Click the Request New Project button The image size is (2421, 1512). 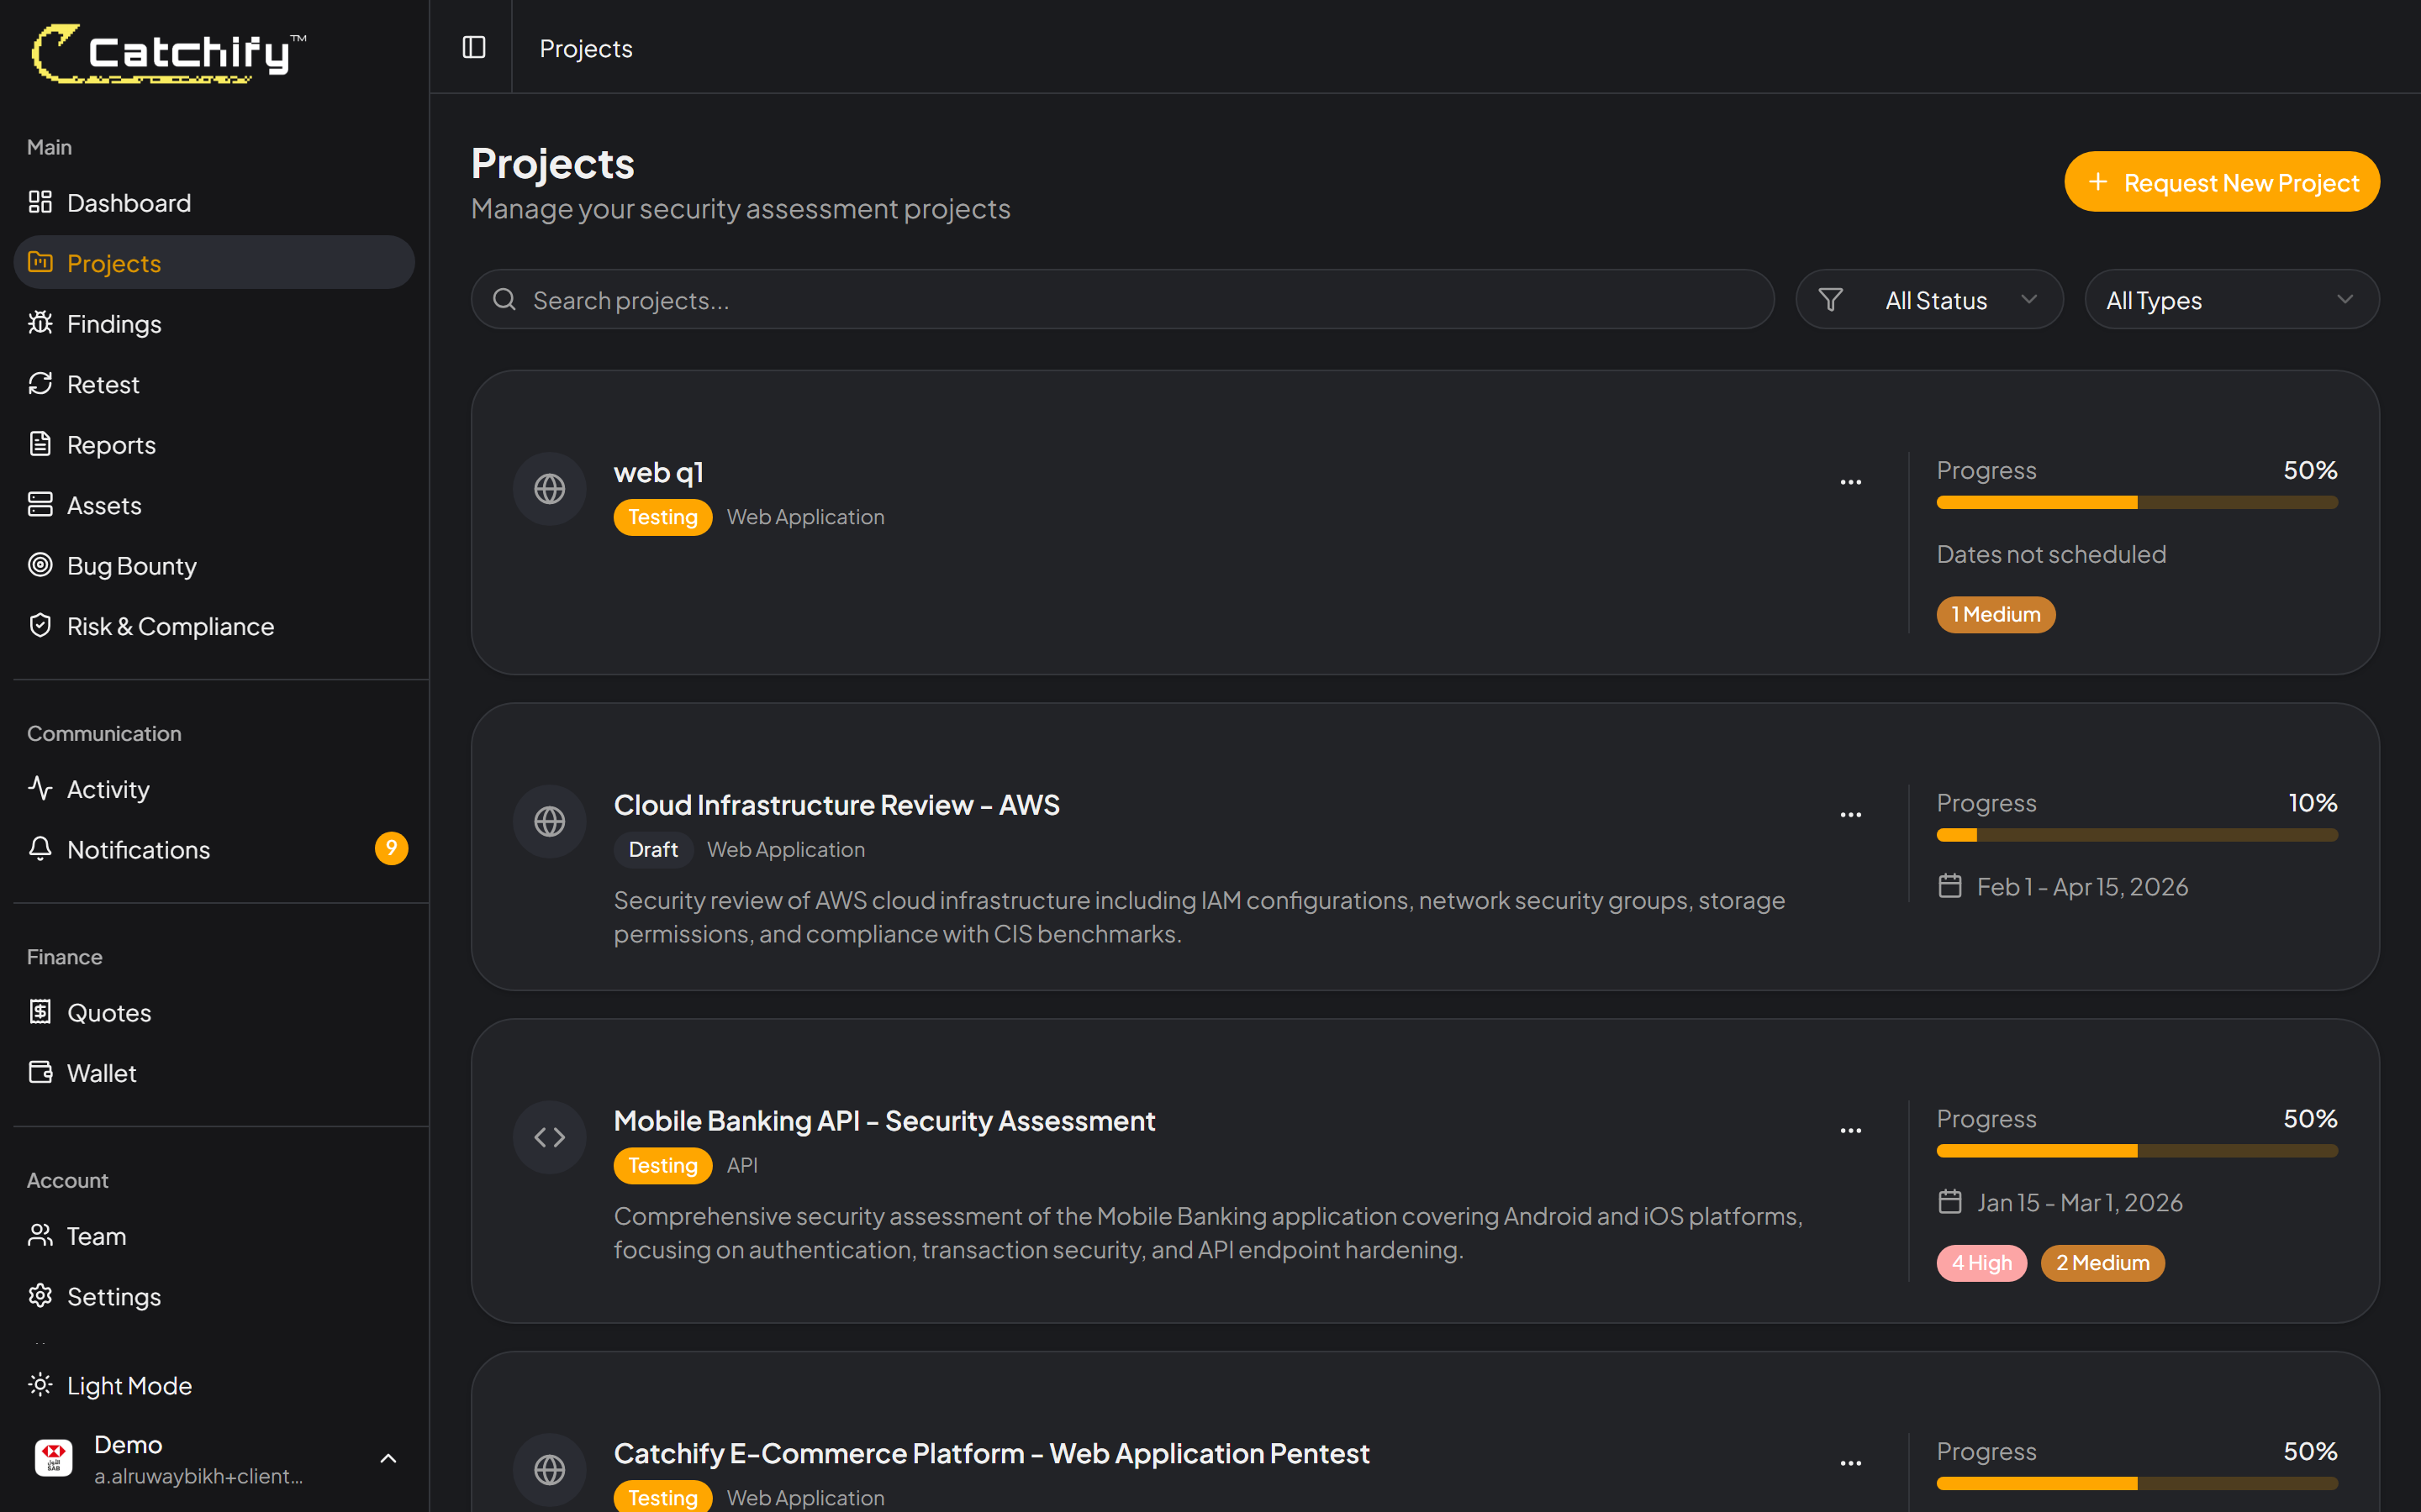pyautogui.click(x=2222, y=181)
